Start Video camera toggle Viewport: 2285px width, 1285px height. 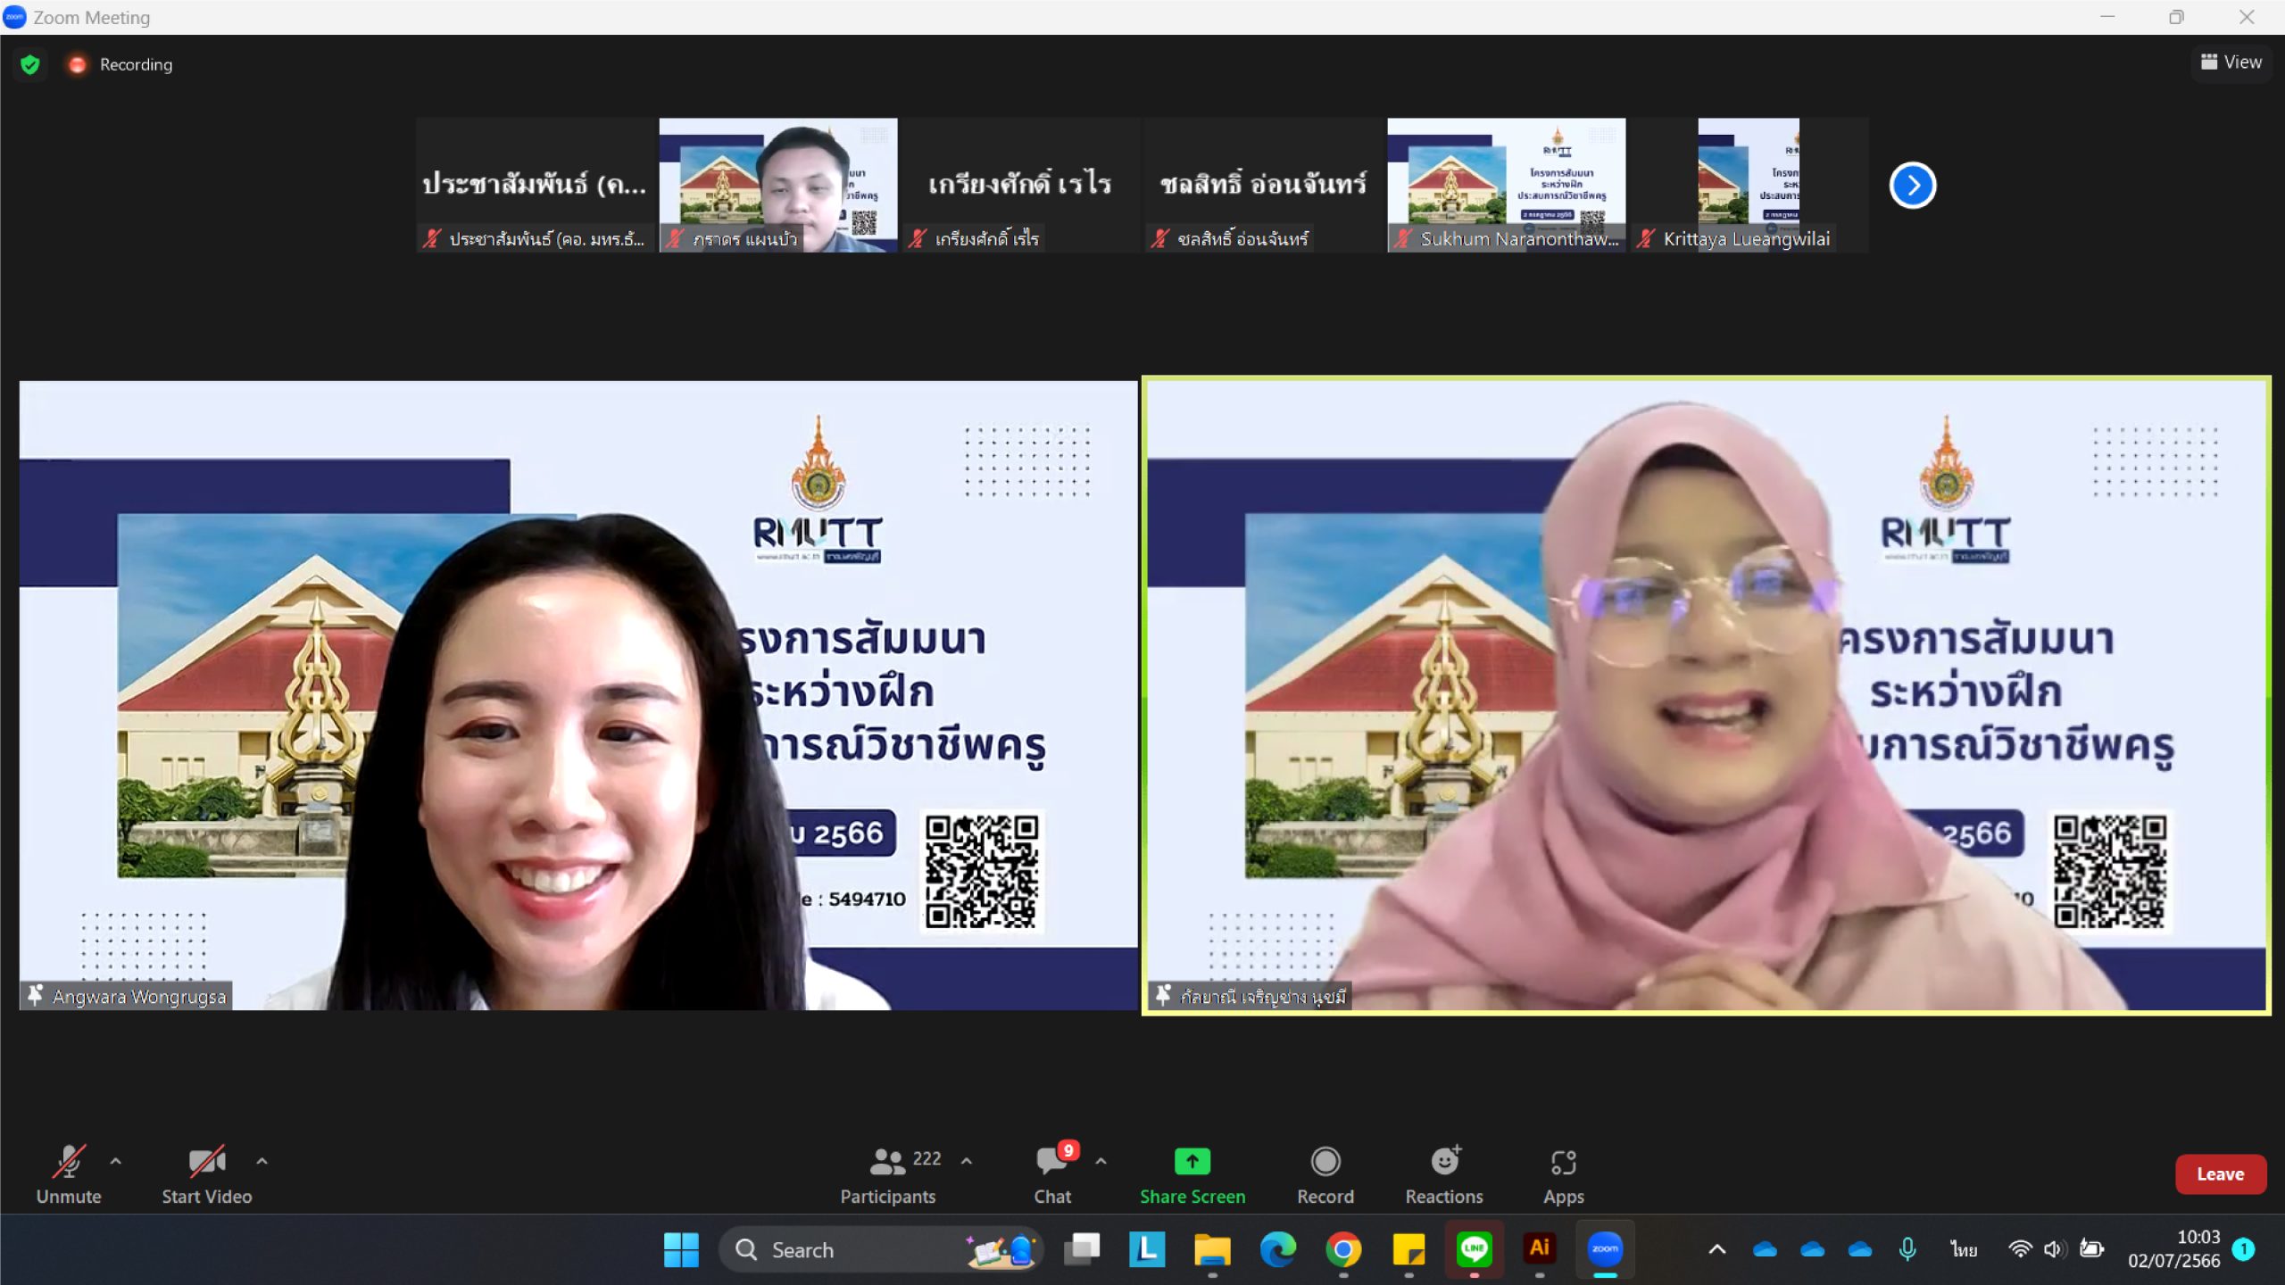(206, 1173)
